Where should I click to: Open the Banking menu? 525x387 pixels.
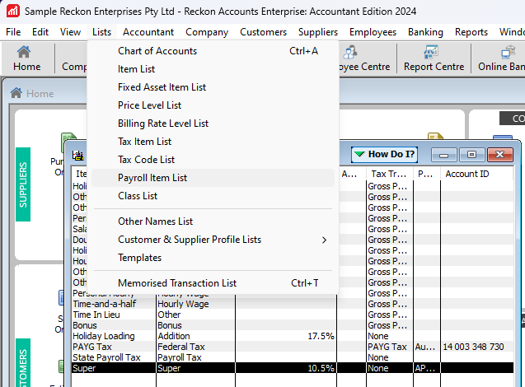click(x=425, y=32)
